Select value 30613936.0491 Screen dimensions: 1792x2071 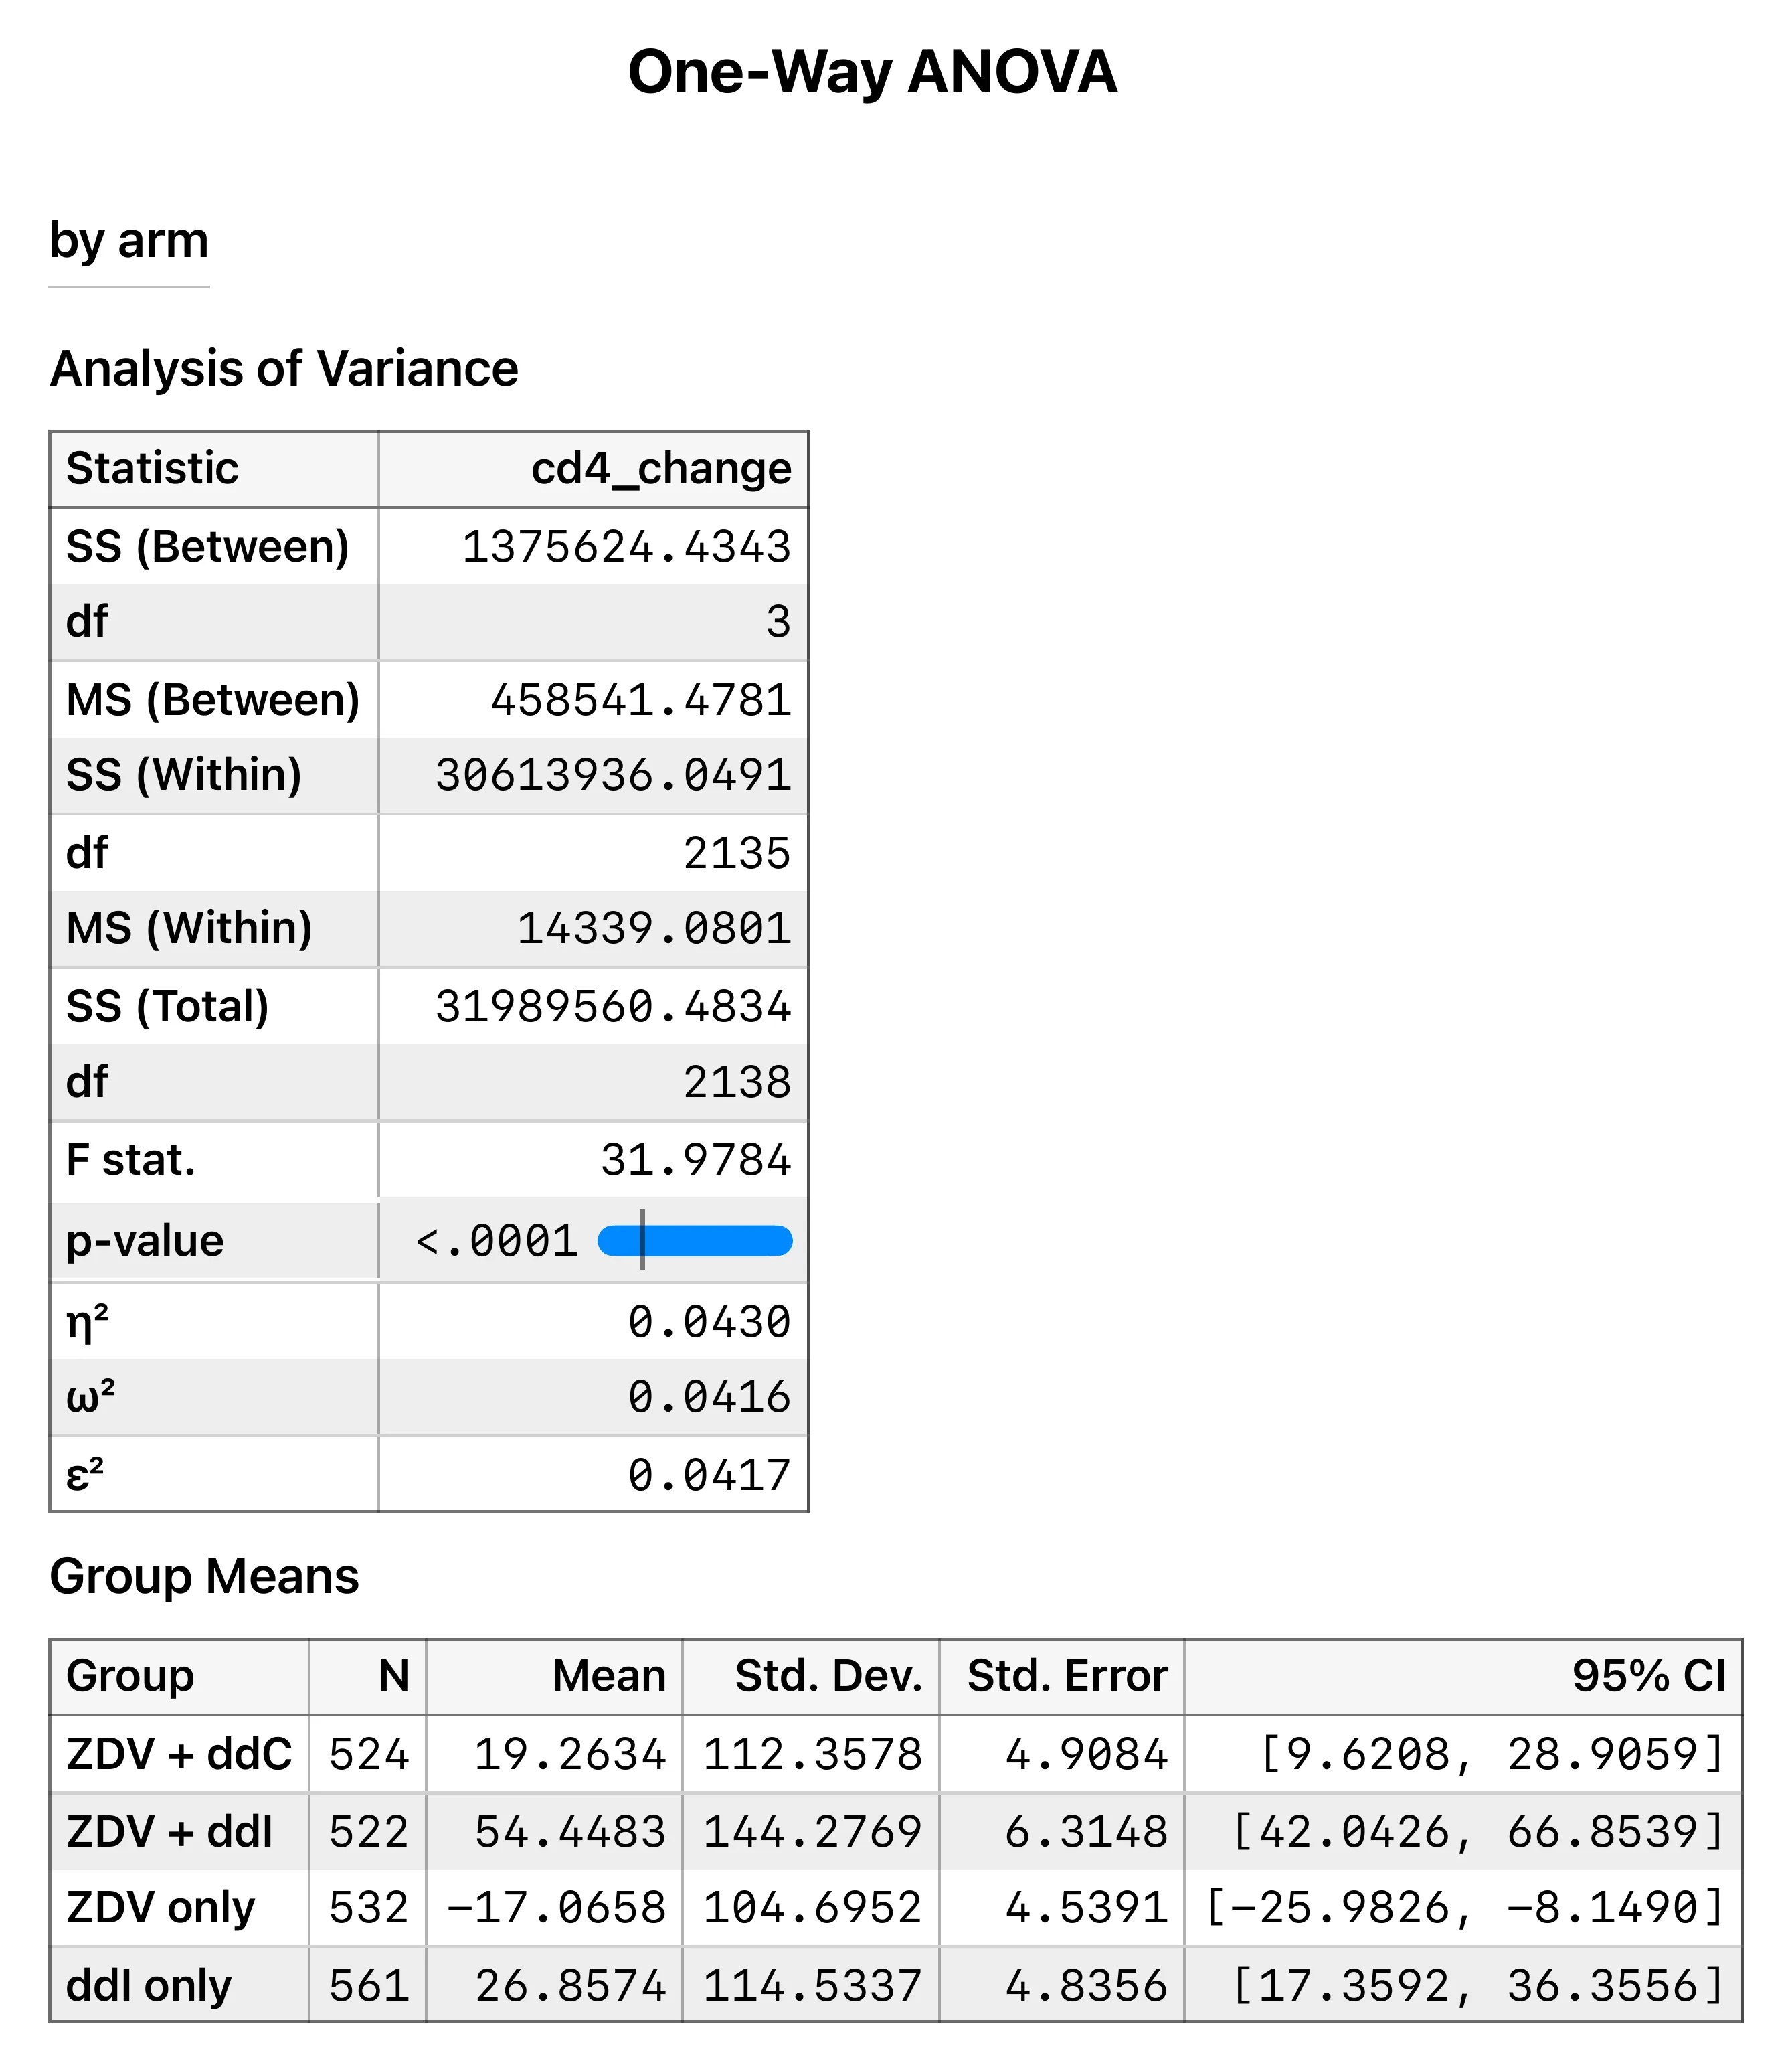[613, 775]
